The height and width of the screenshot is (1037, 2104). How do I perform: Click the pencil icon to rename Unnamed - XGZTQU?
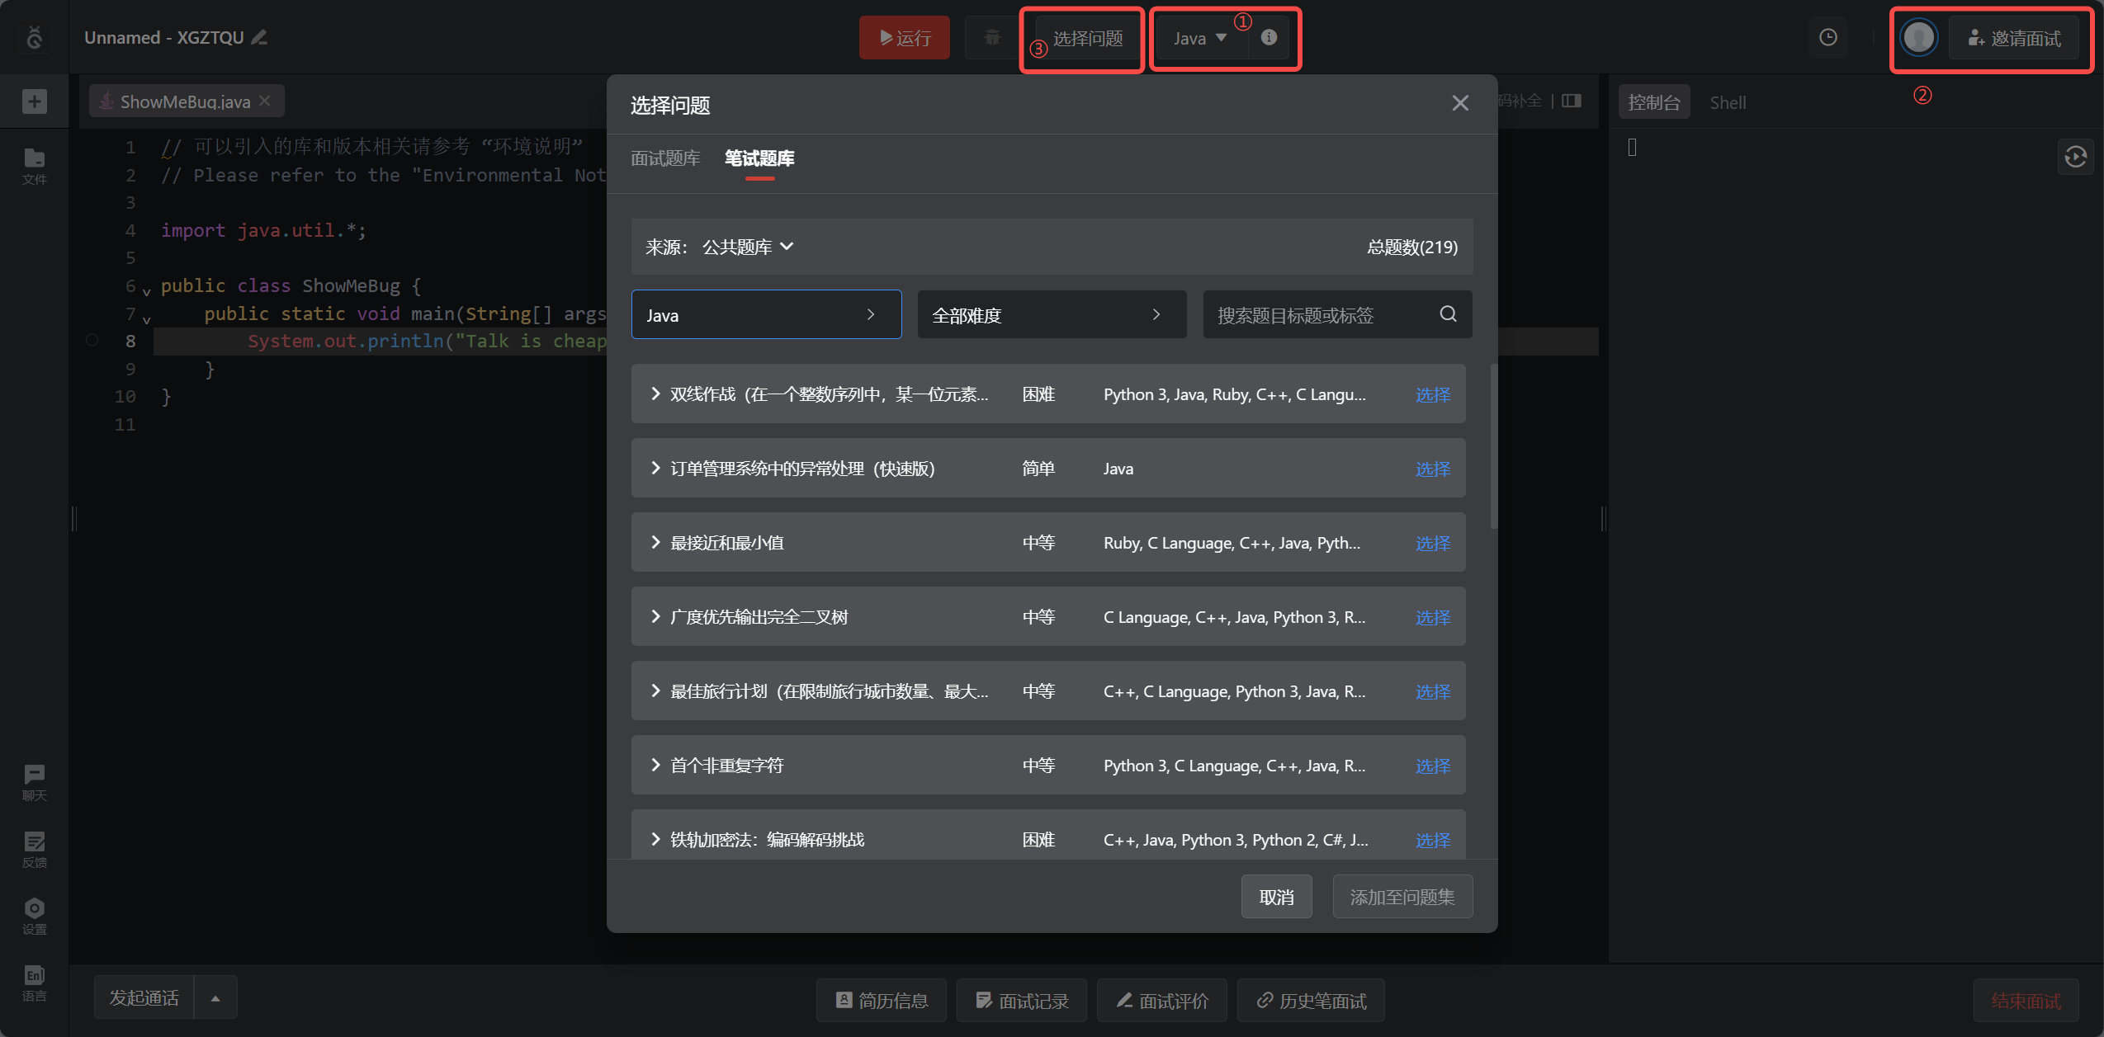pyautogui.click(x=260, y=37)
